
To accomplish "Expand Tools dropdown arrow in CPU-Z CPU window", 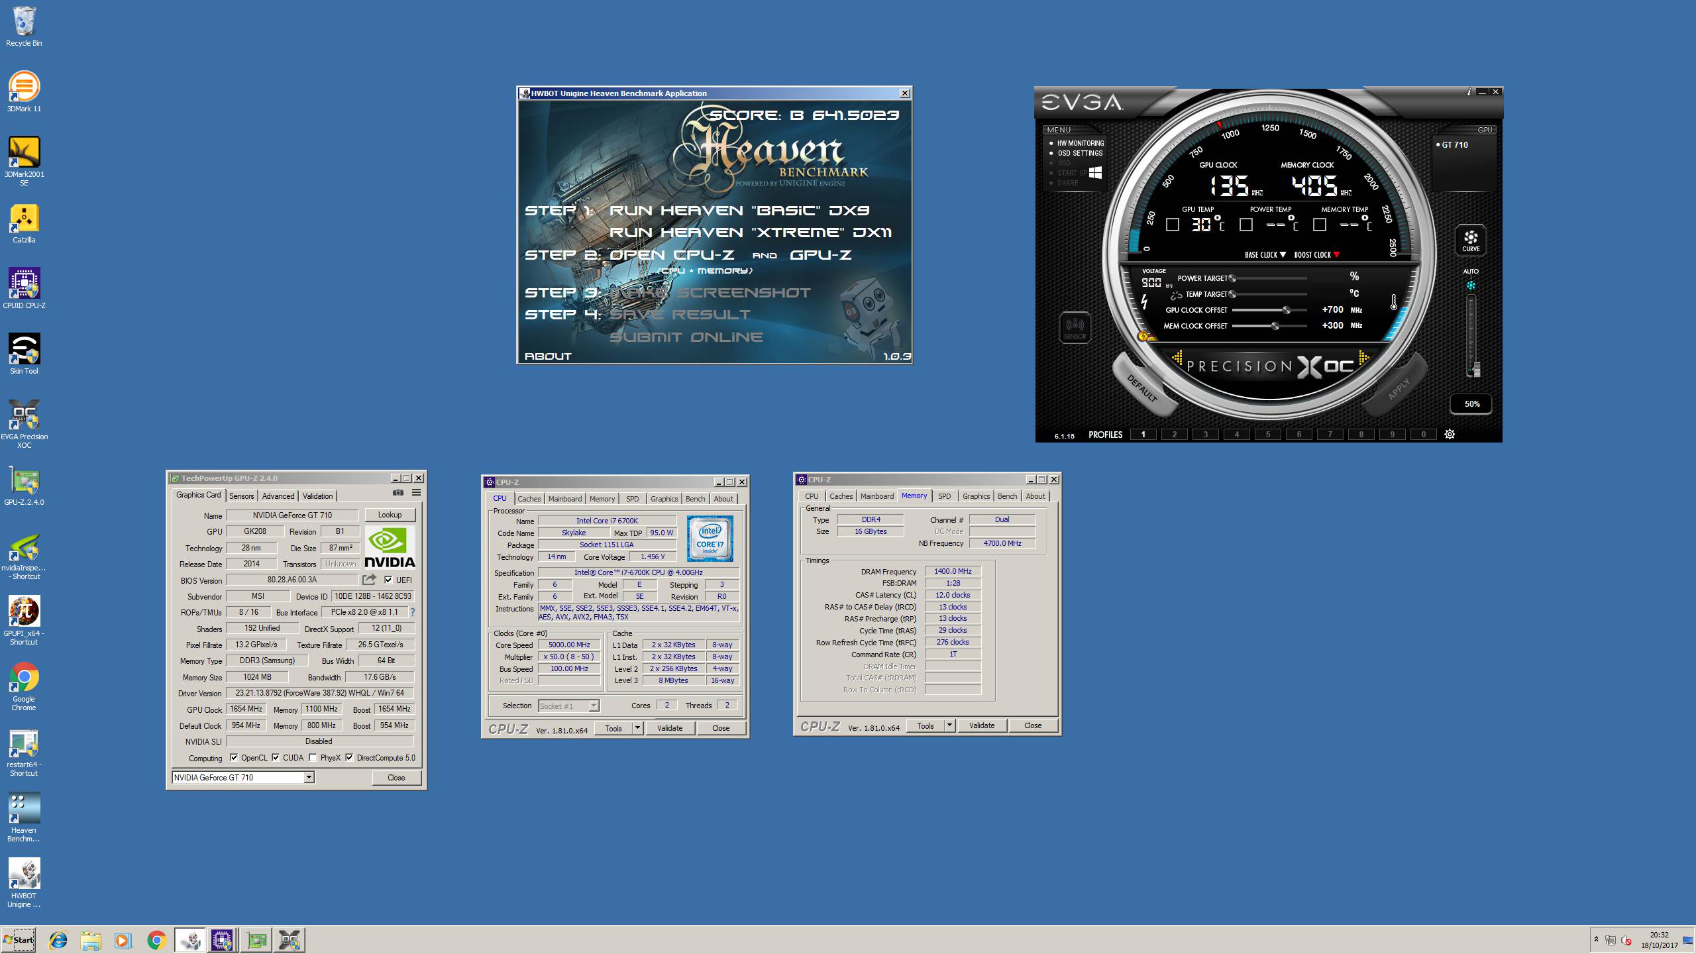I will coord(637,728).
